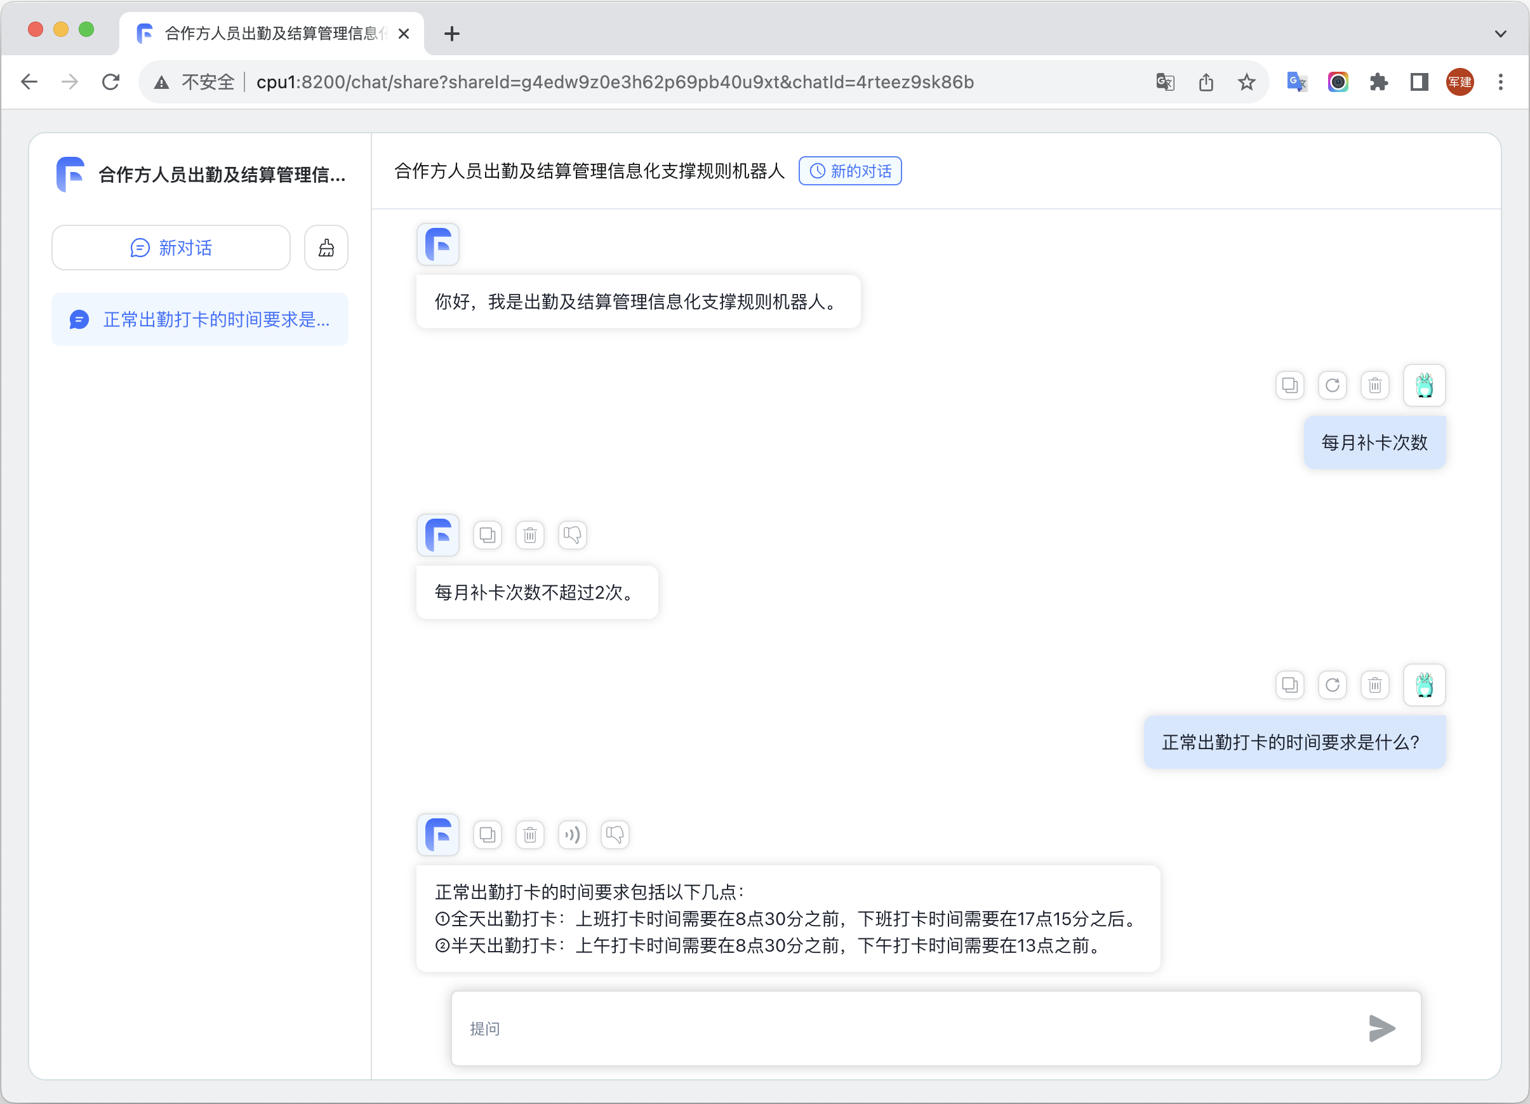Image resolution: width=1530 pixels, height=1104 pixels.
Task: Select the '正常出勤打卡的时间要求是...' chat history item
Action: [x=200, y=320]
